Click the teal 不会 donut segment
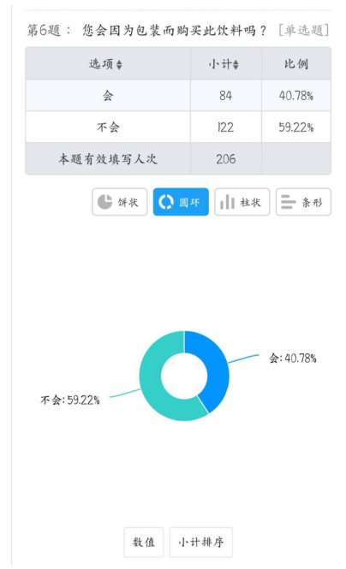This screenshot has height=569, width=346. (154, 385)
